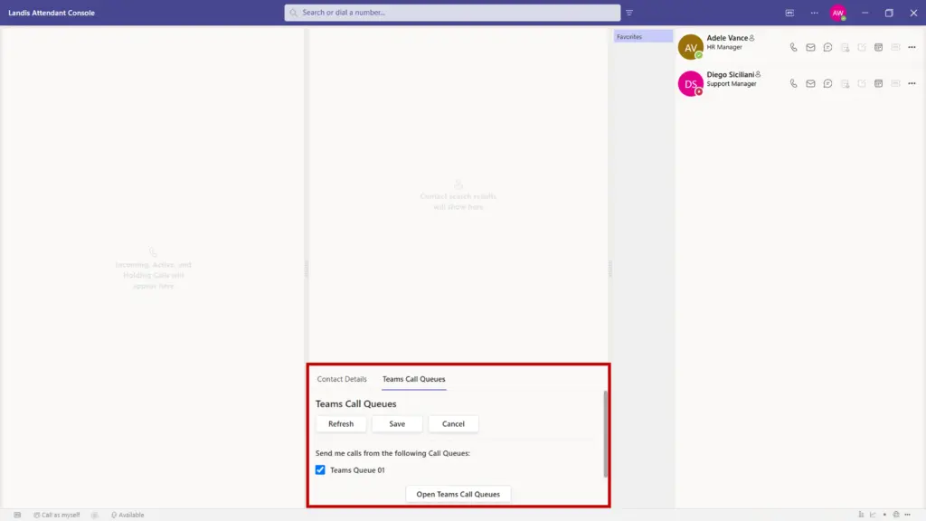Email Diego Siciliani via envelope icon

click(x=810, y=83)
